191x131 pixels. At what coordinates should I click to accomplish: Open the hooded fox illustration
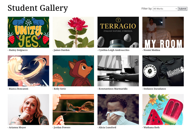click(73, 71)
